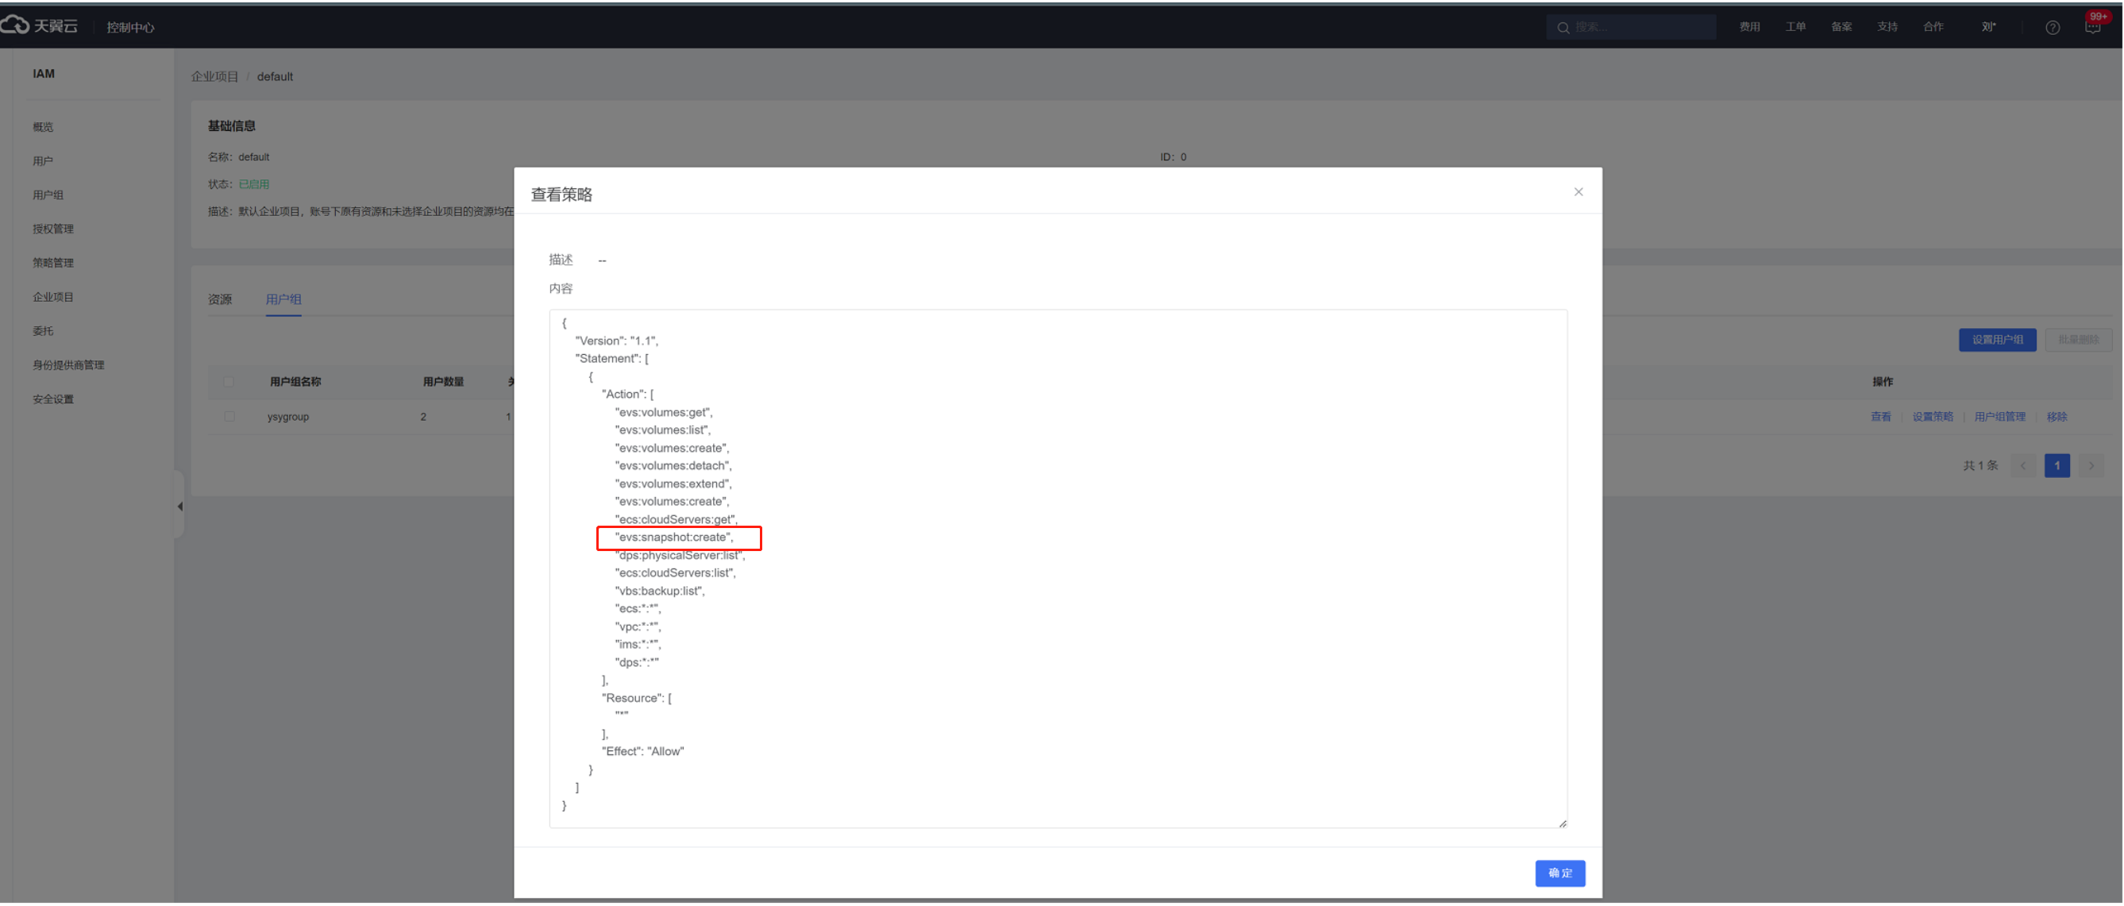
Task: Open 策略管理 in the IAM sidebar
Action: (x=52, y=263)
